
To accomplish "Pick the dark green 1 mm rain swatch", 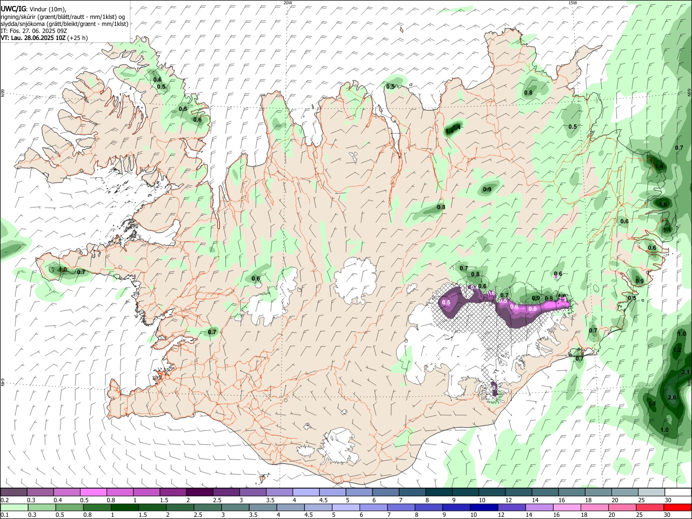I will point(124,507).
